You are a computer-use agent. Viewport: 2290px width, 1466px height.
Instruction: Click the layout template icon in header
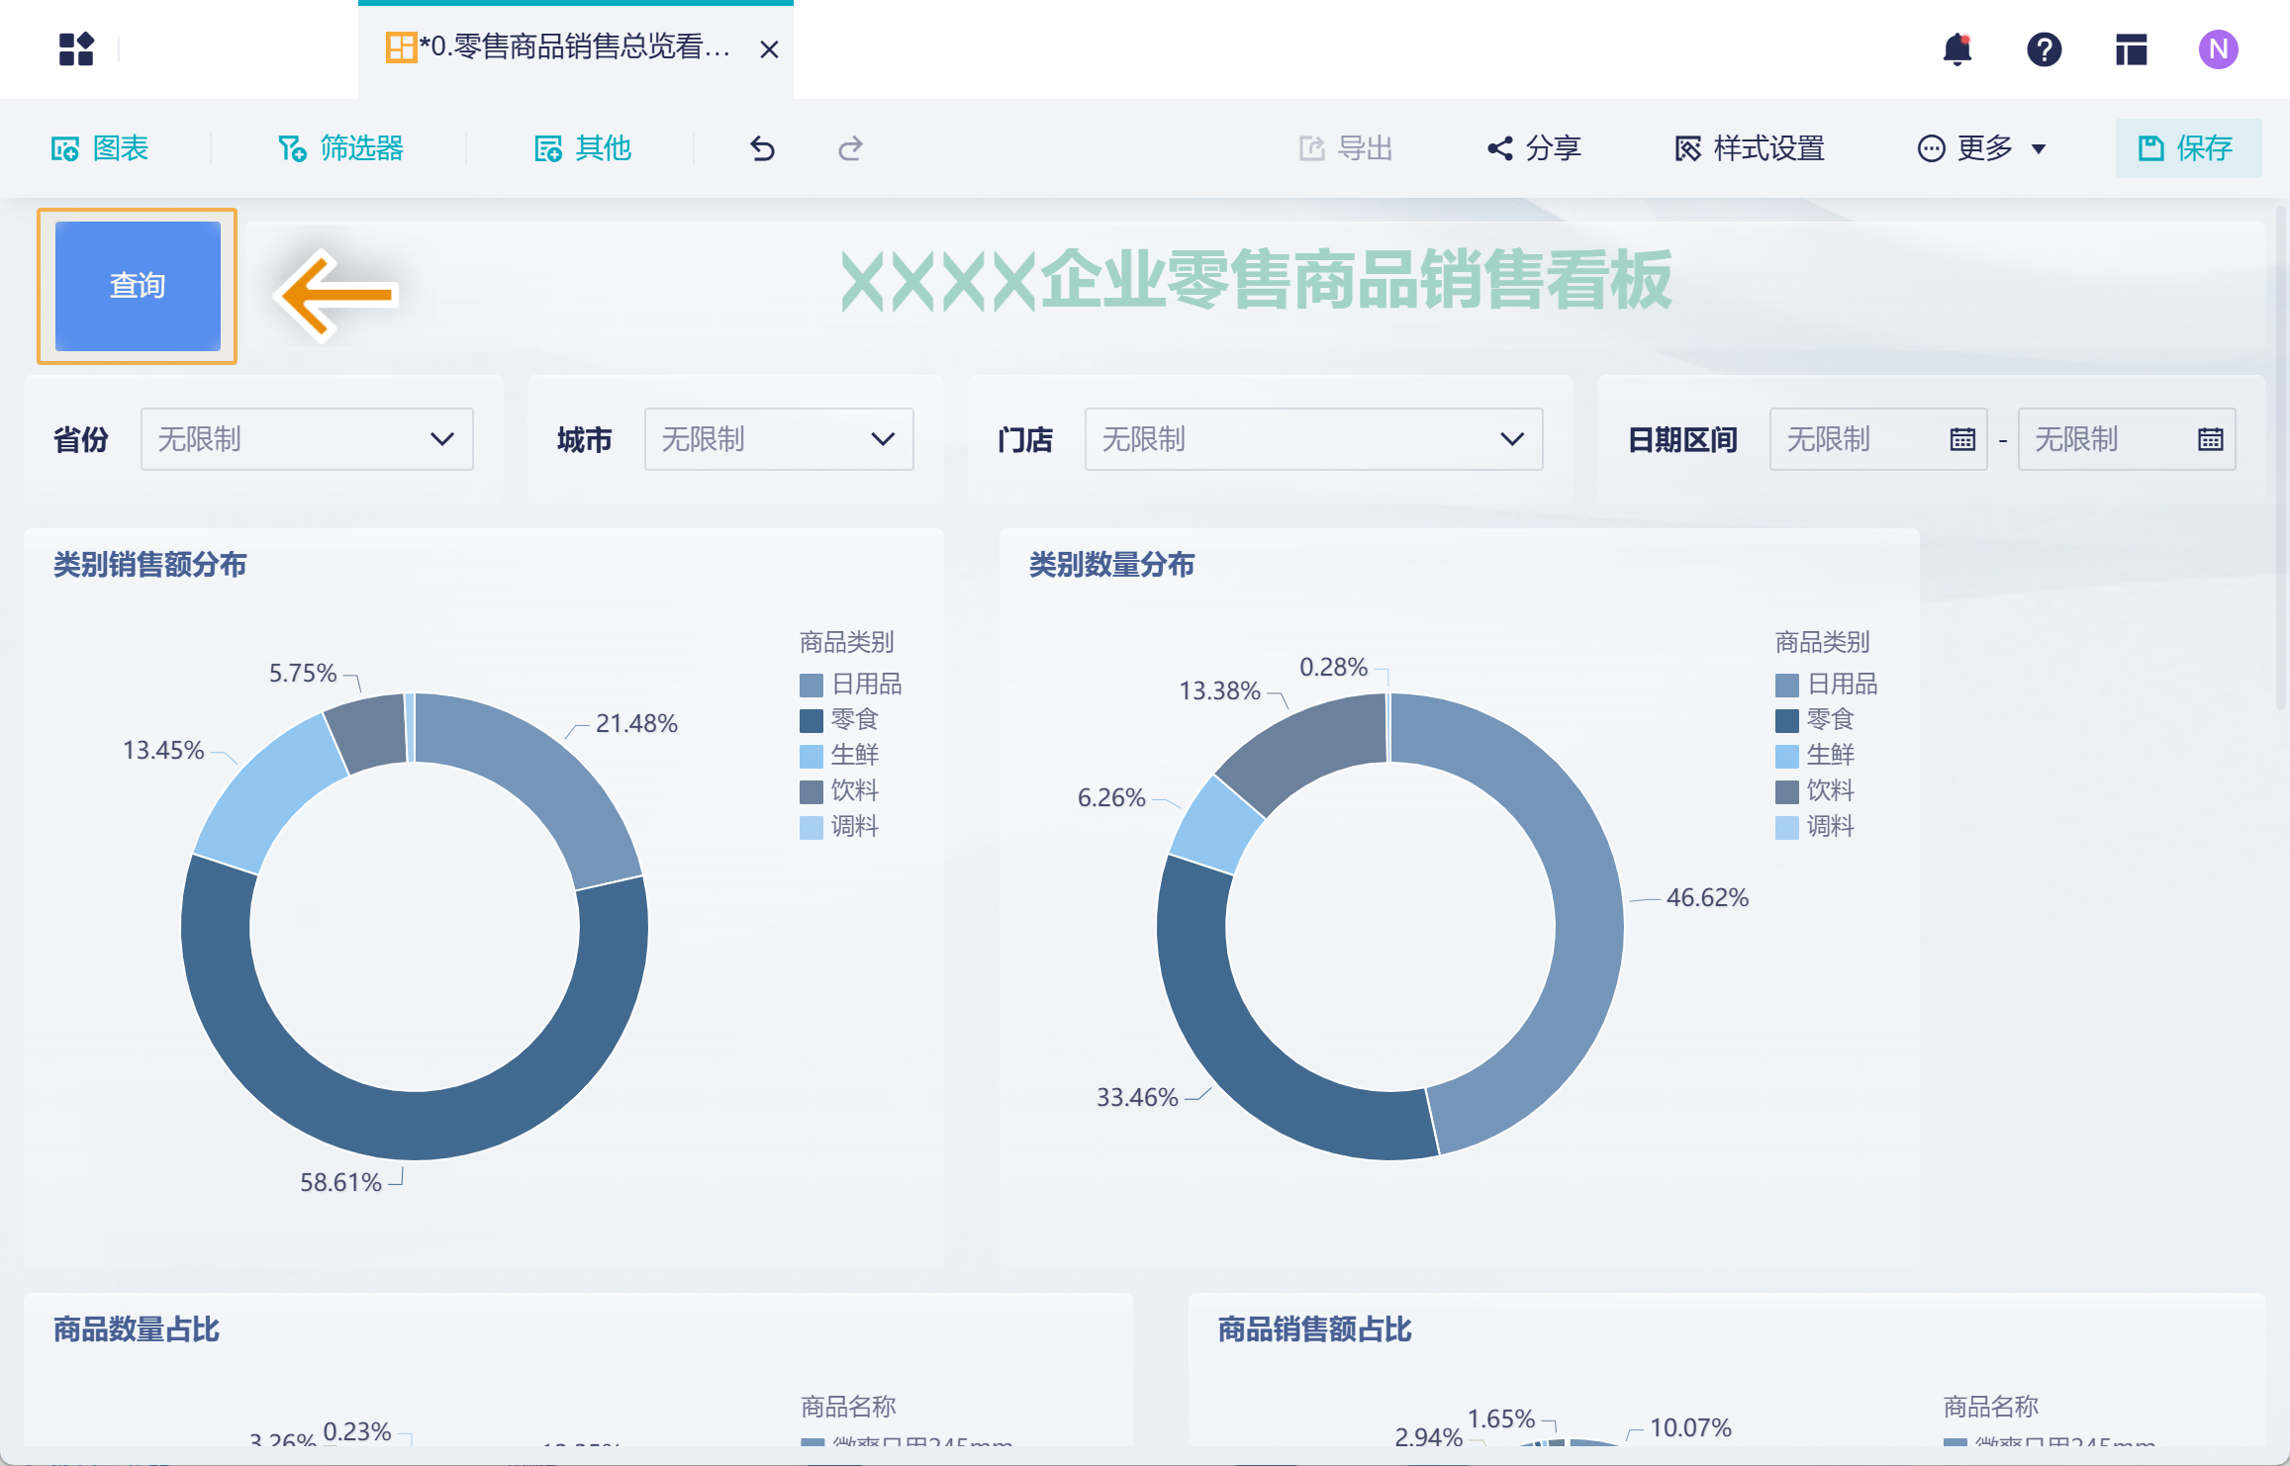(2131, 48)
